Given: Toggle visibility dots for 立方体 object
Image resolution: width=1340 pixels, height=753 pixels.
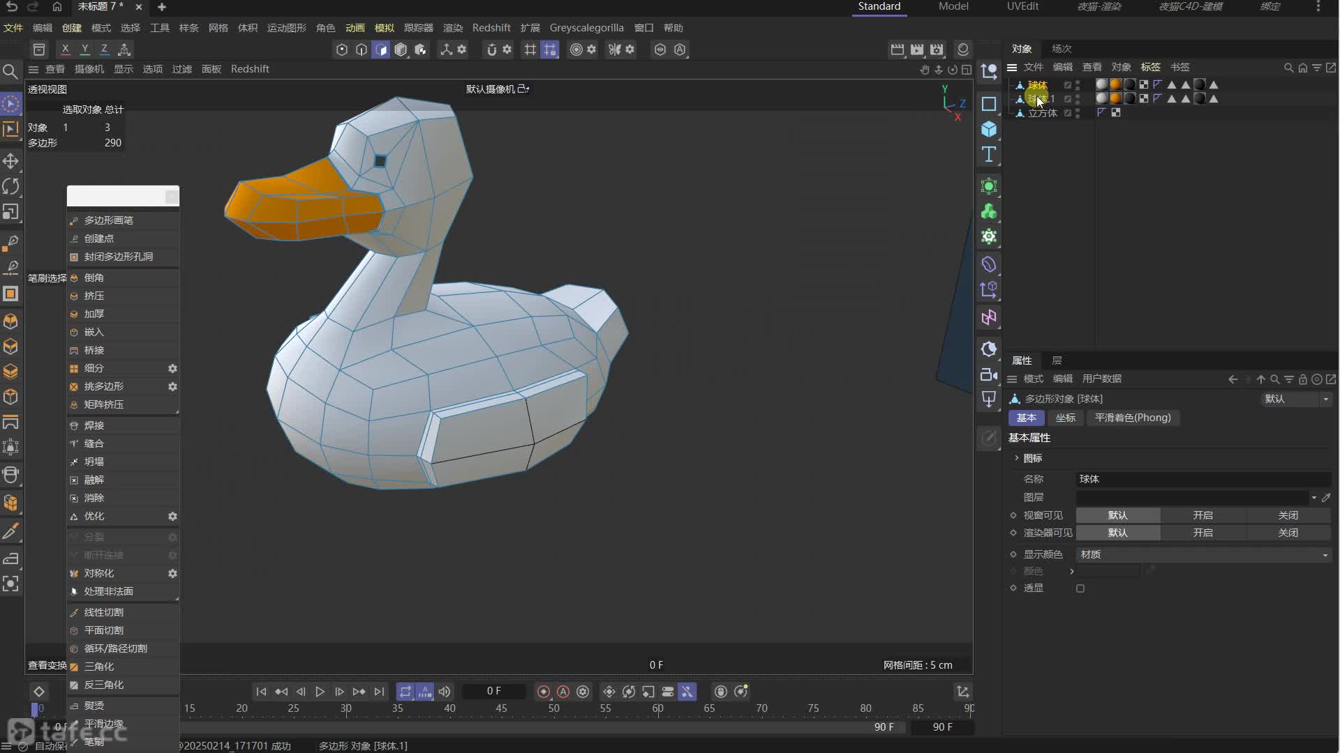Looking at the screenshot, I should (x=1078, y=113).
